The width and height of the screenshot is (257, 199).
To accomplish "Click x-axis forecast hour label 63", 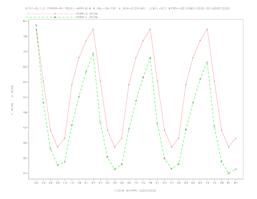I will pos(186,183).
